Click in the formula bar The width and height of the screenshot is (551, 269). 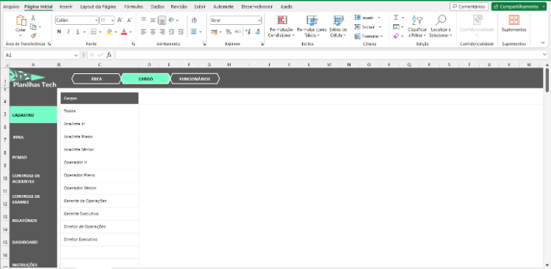328,55
